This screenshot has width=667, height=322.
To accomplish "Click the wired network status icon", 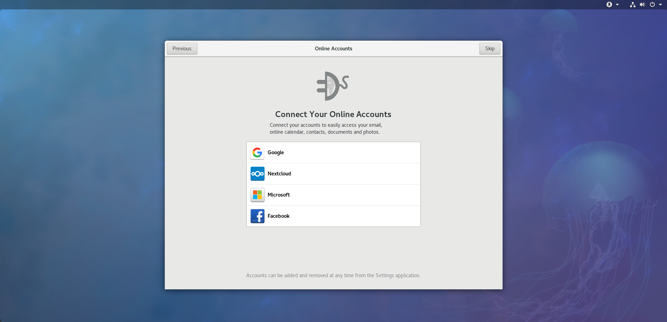I will (633, 5).
